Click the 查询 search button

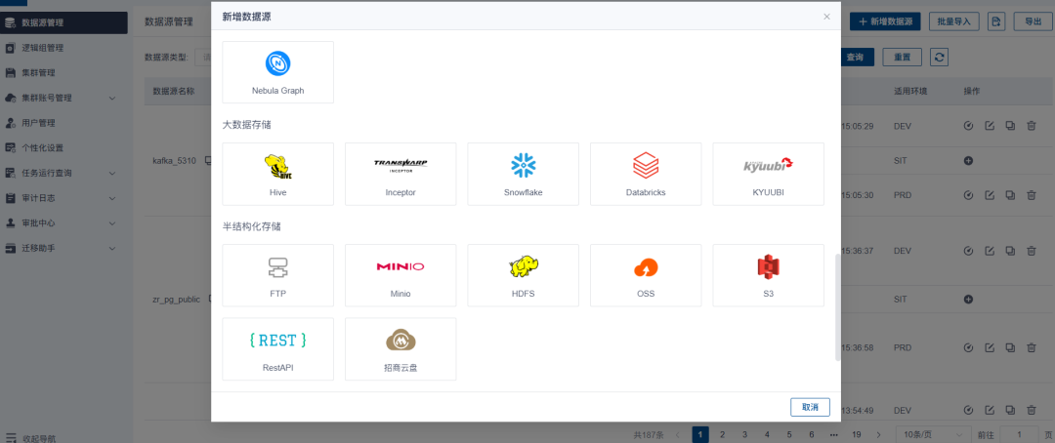(x=855, y=58)
